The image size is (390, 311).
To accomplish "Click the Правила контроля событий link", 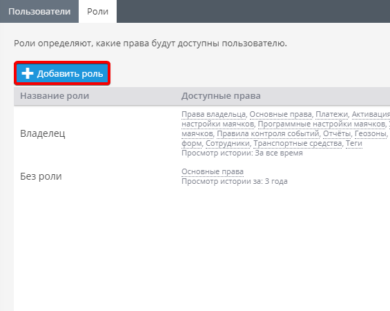I will tap(268, 133).
